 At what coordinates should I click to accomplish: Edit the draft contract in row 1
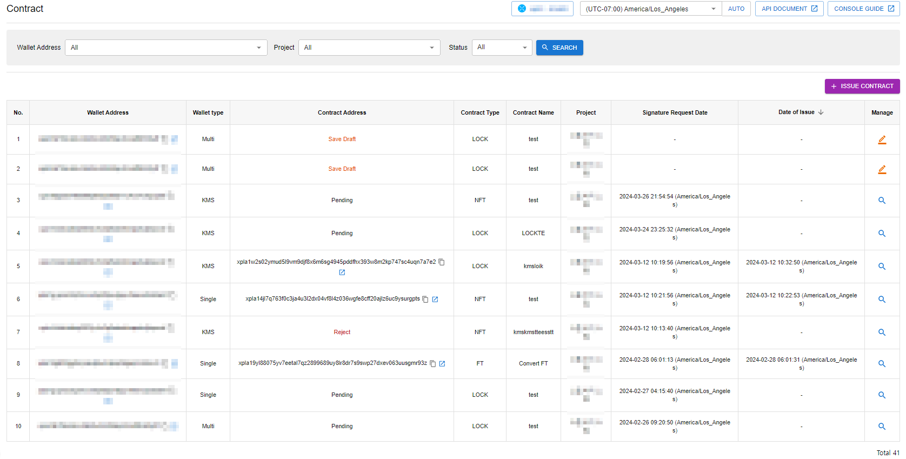pos(882,139)
